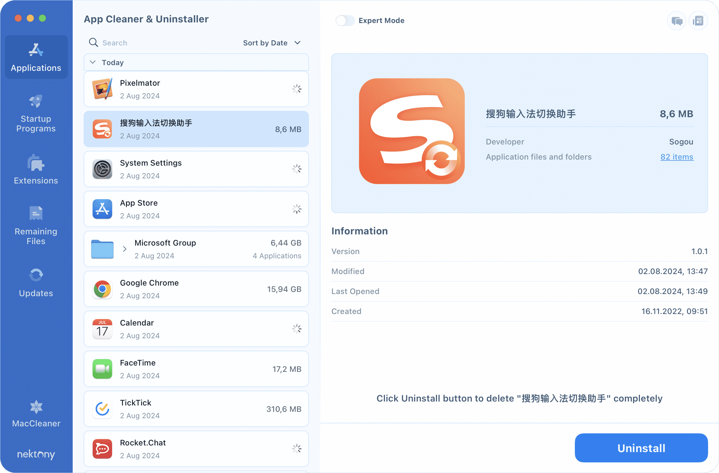Open the 82 items link
719x473 pixels.
tap(677, 157)
